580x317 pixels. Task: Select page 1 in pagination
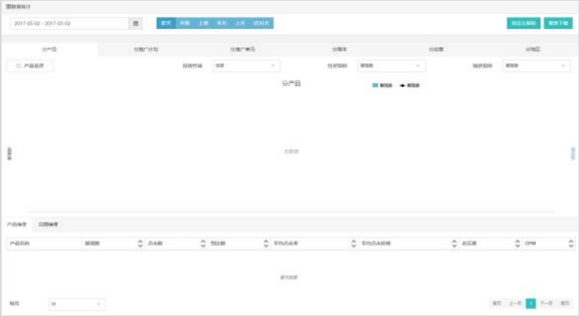(531, 303)
